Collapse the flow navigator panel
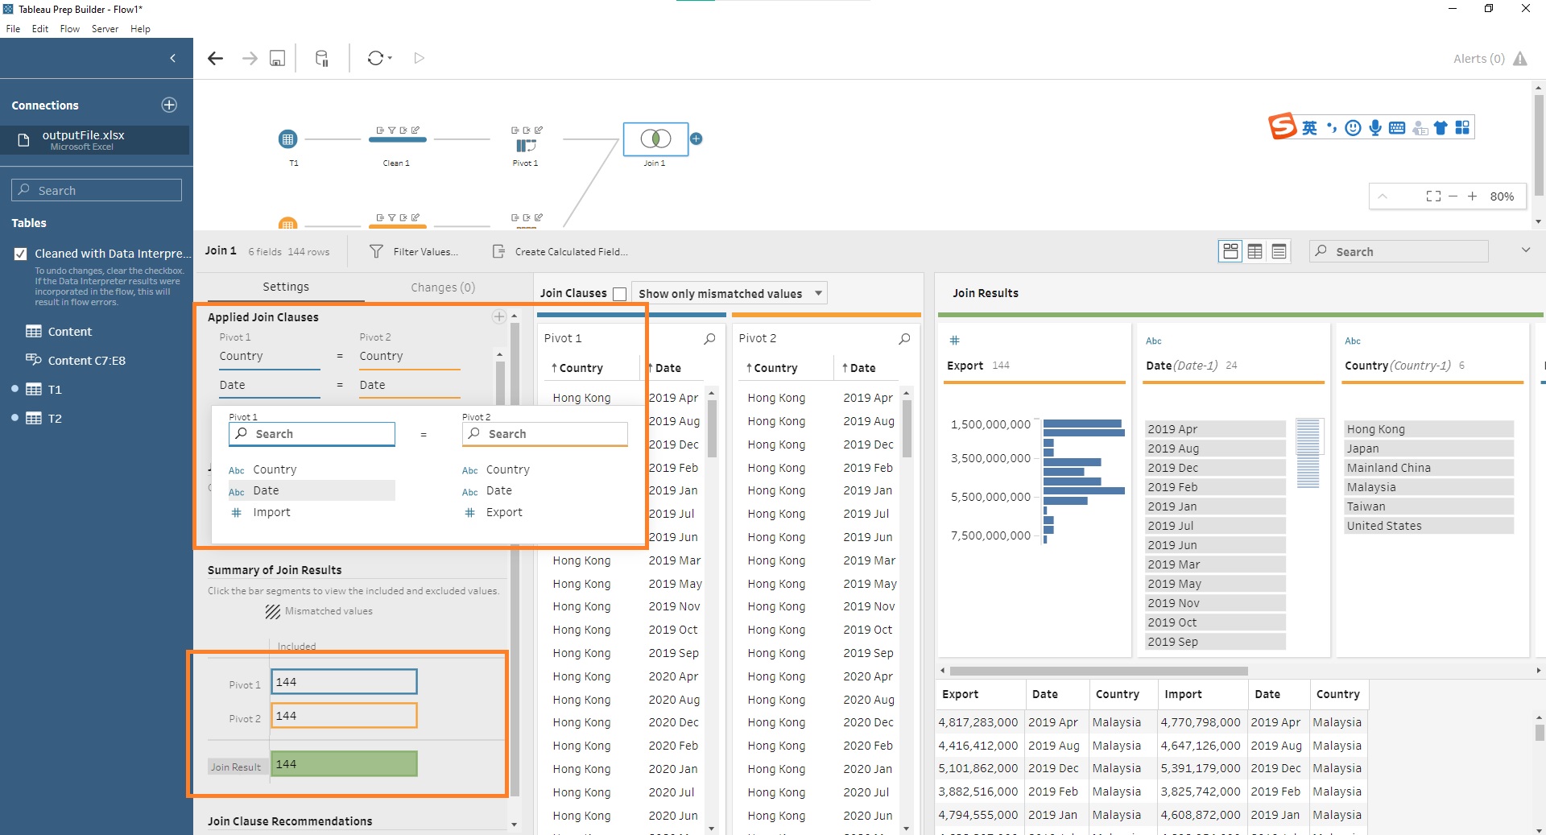The image size is (1546, 835). [x=1382, y=196]
